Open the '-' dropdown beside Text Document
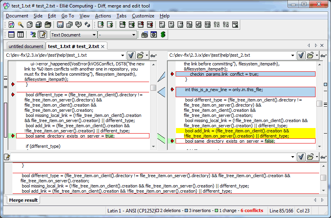 [x=117, y=35]
